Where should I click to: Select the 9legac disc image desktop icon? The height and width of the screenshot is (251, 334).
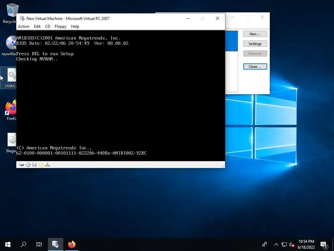11,142
